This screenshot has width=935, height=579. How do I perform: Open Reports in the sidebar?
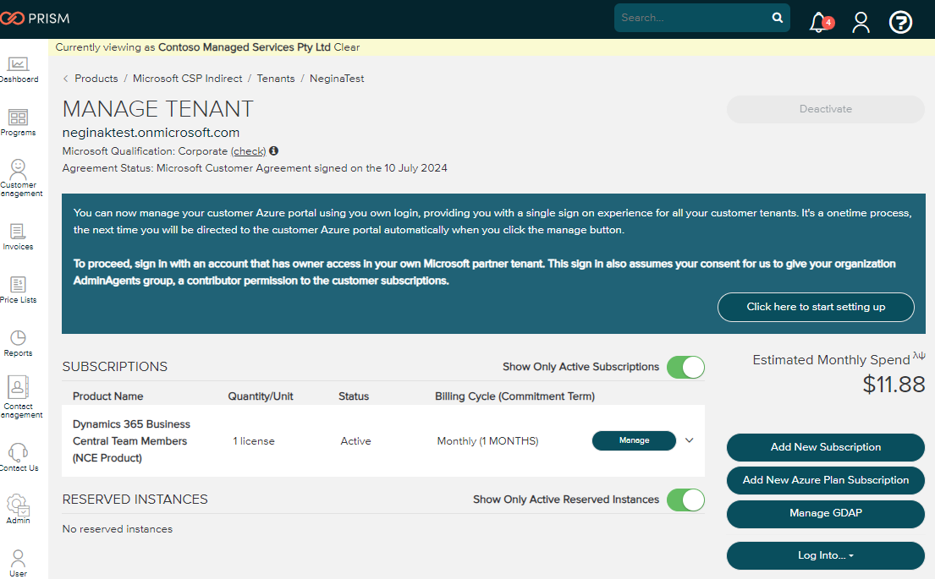click(x=18, y=344)
